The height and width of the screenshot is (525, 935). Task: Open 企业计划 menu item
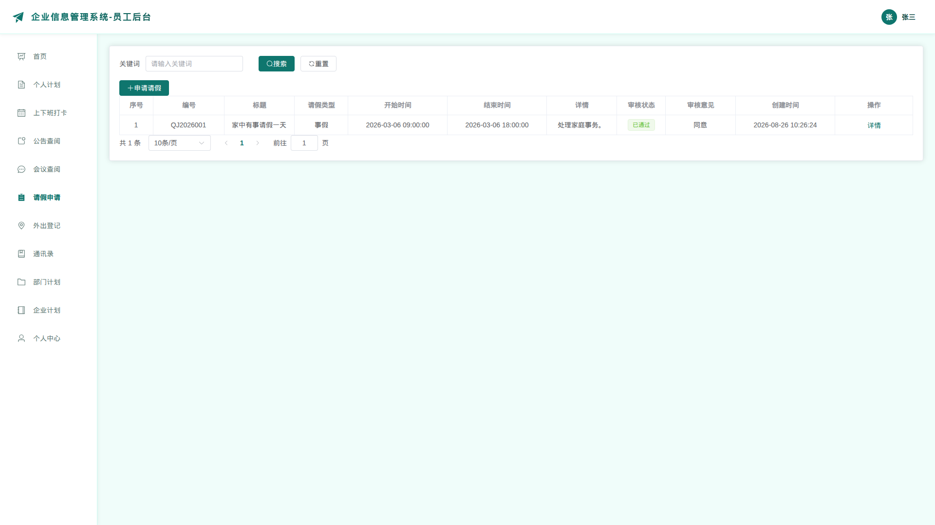coord(49,310)
